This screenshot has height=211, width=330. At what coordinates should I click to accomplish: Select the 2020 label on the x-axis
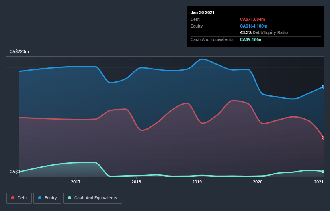pos(258,182)
